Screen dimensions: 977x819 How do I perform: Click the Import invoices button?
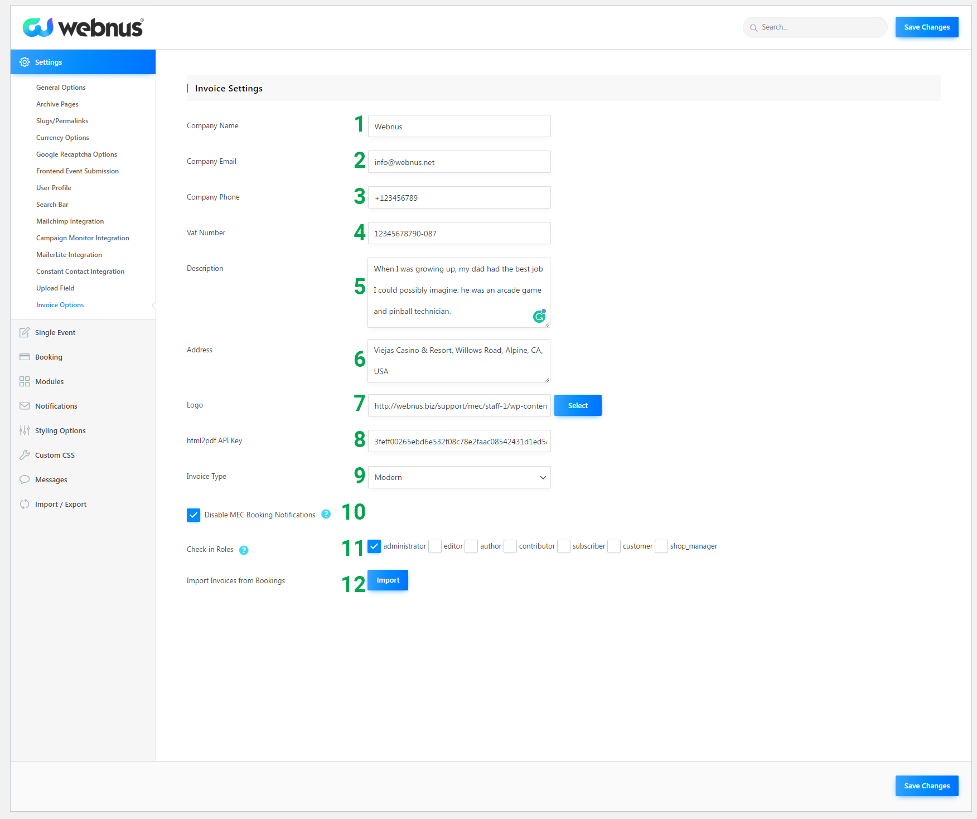tap(388, 580)
